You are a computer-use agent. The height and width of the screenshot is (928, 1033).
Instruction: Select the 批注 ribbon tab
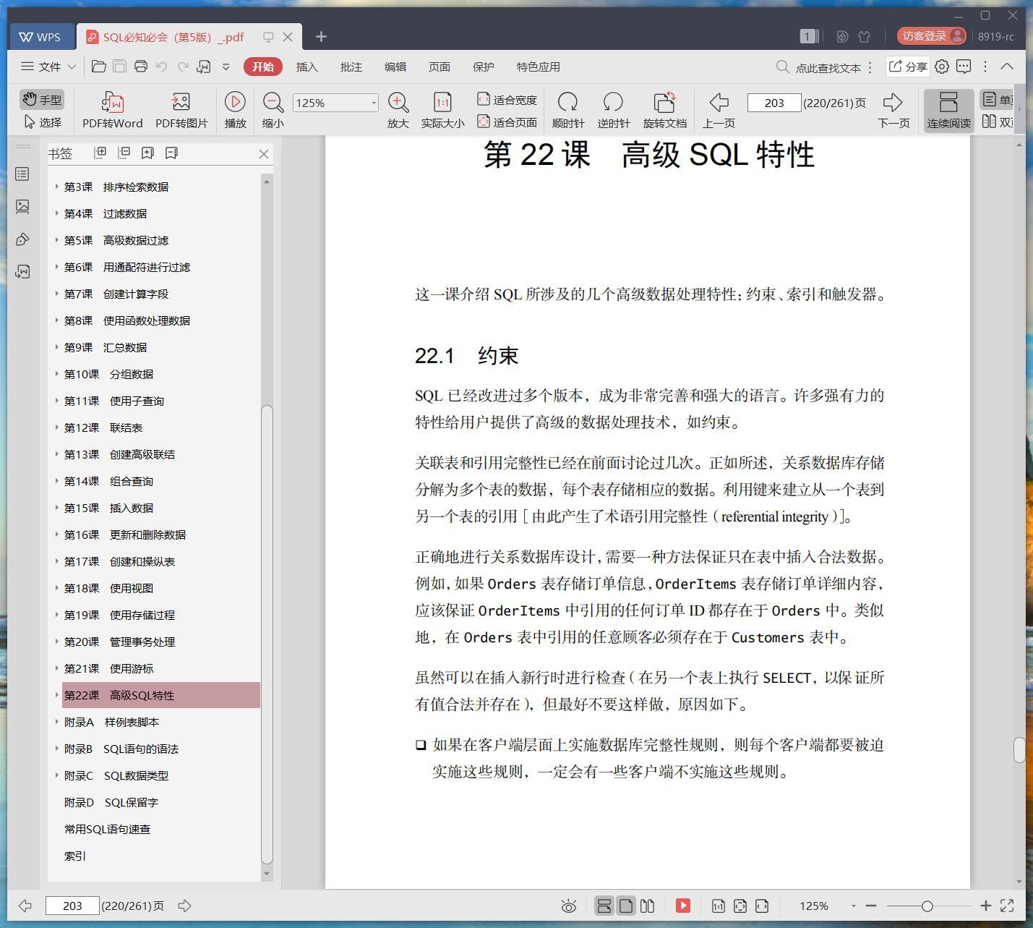tap(351, 67)
